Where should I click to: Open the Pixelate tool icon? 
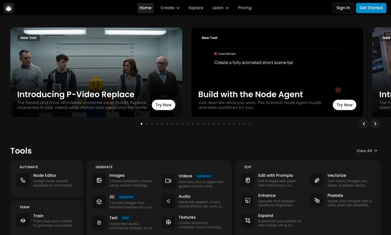pos(317,200)
